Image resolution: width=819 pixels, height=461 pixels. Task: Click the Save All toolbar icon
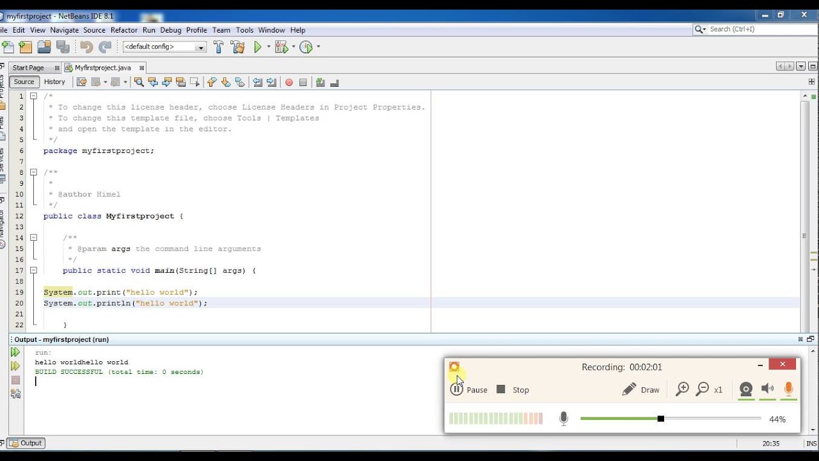(x=62, y=47)
